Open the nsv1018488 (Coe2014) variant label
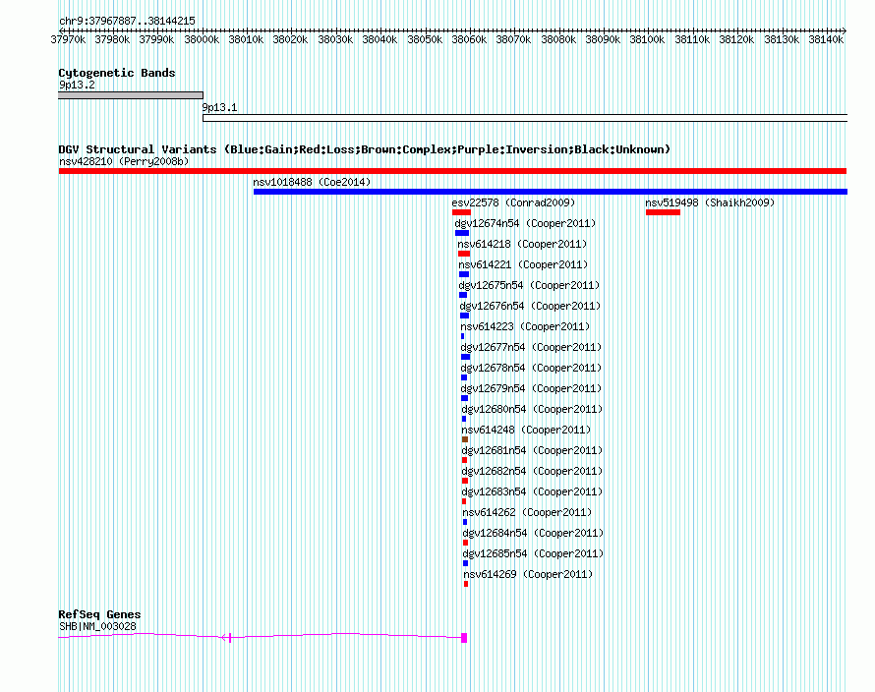875x692 pixels. 312,182
